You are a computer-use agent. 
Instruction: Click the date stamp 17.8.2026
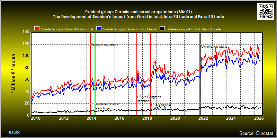[x=14, y=132]
